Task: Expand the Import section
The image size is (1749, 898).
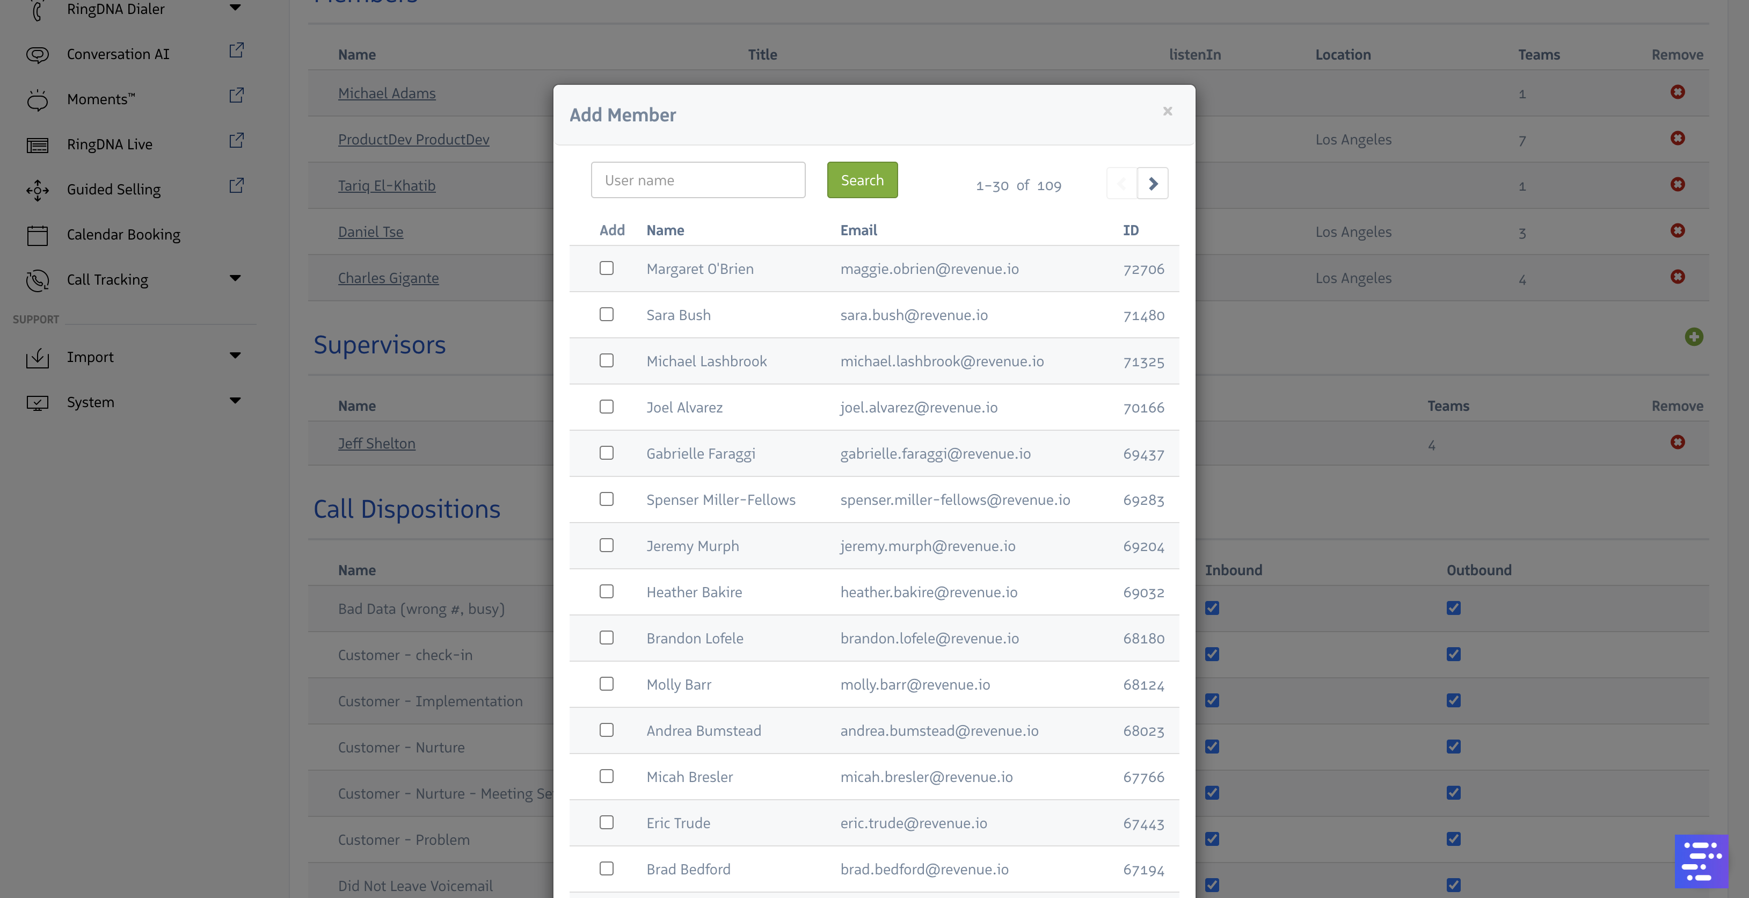Action: click(235, 355)
